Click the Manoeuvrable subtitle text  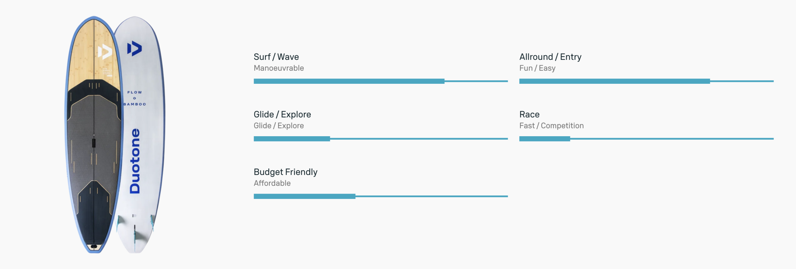pos(279,68)
